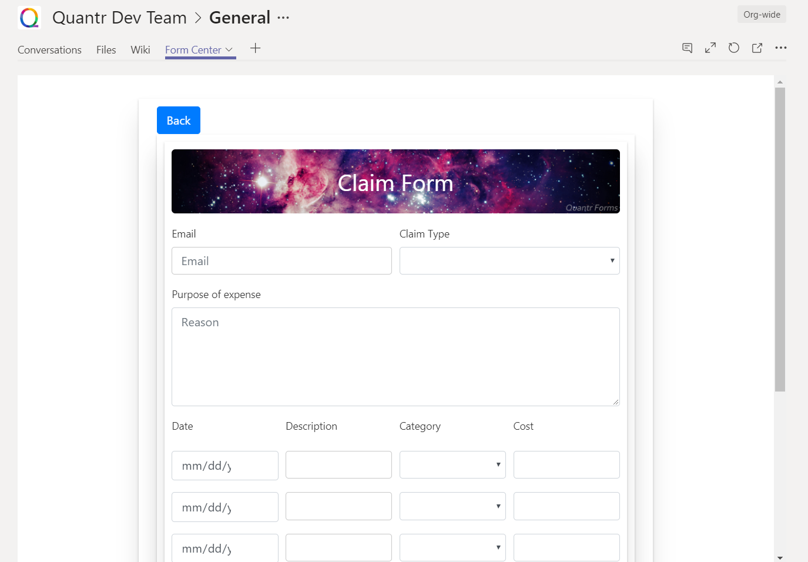Click the first row Cost field
The height and width of the screenshot is (562, 808).
[566, 465]
